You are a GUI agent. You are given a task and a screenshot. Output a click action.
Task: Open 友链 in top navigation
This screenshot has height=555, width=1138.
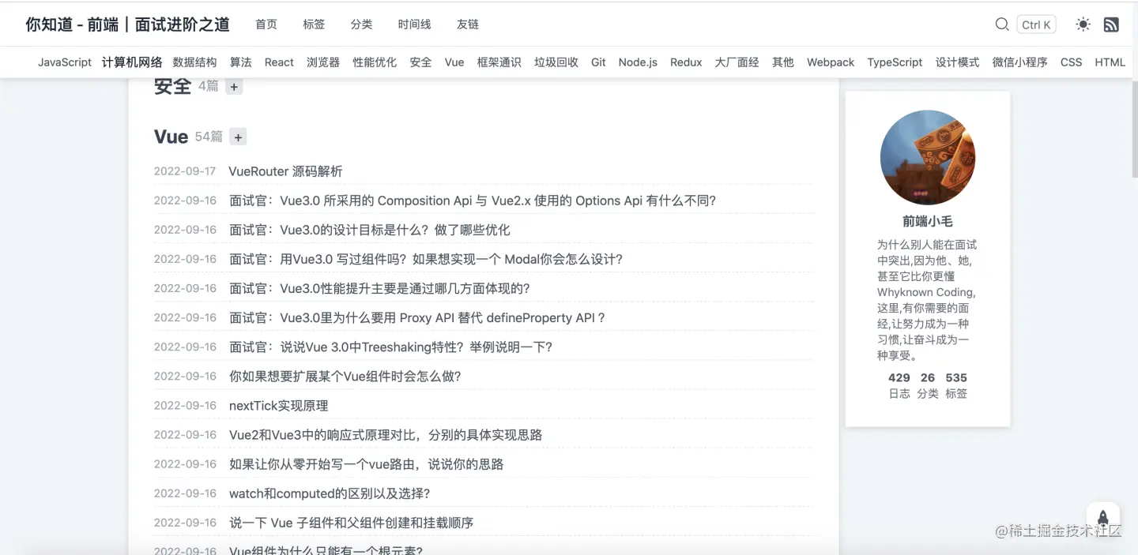point(468,24)
